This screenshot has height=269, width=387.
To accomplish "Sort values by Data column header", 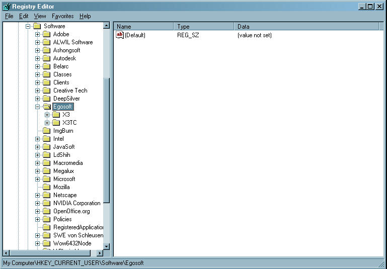I will [x=306, y=26].
